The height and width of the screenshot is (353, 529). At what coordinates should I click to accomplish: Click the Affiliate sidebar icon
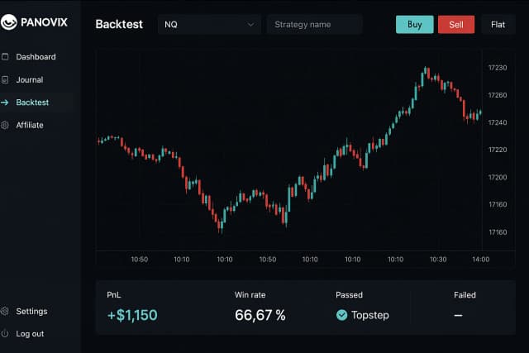point(5,125)
